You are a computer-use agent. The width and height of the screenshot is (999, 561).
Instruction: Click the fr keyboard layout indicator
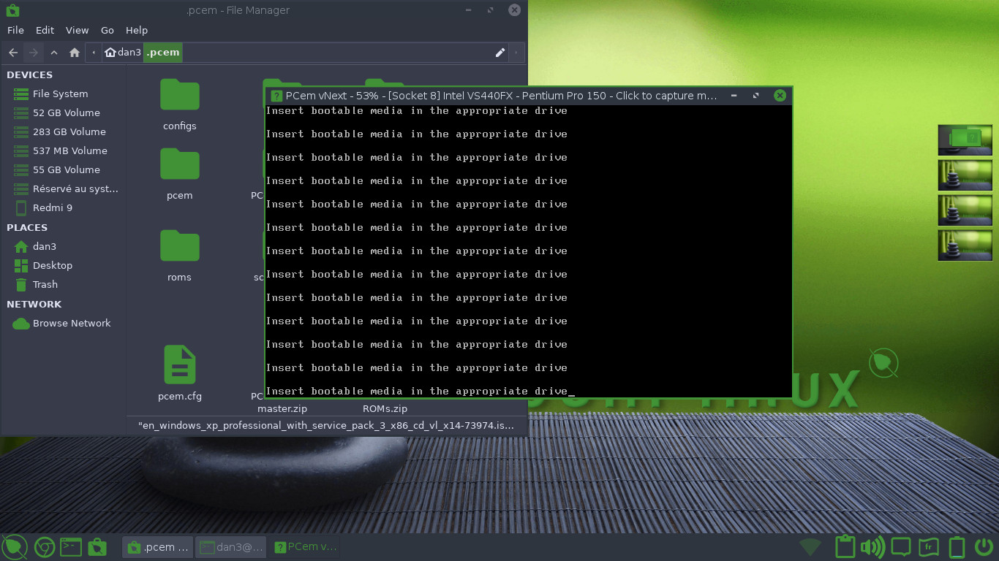tap(928, 546)
